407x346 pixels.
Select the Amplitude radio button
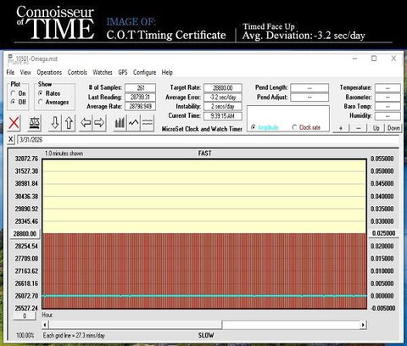[x=254, y=127]
